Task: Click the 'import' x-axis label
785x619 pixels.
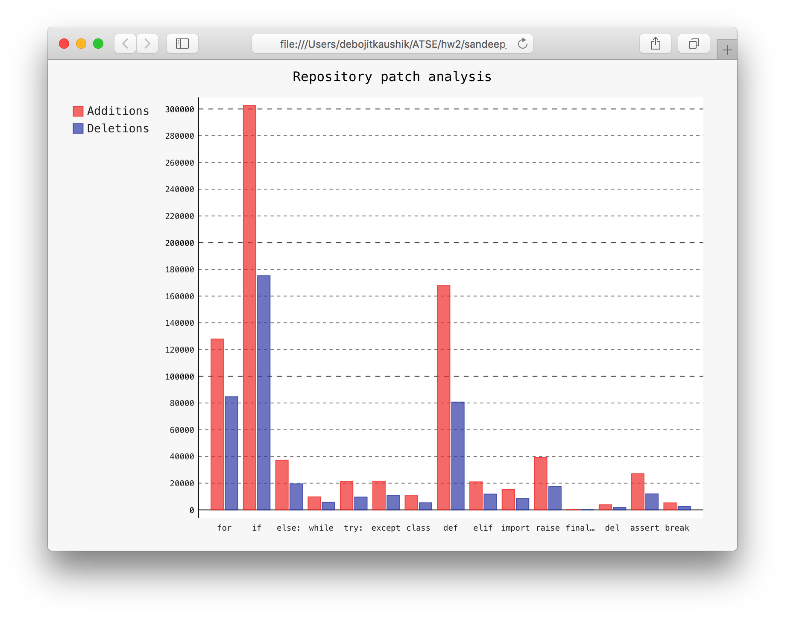Action: [x=515, y=528]
